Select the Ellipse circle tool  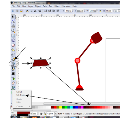click(13, 45)
